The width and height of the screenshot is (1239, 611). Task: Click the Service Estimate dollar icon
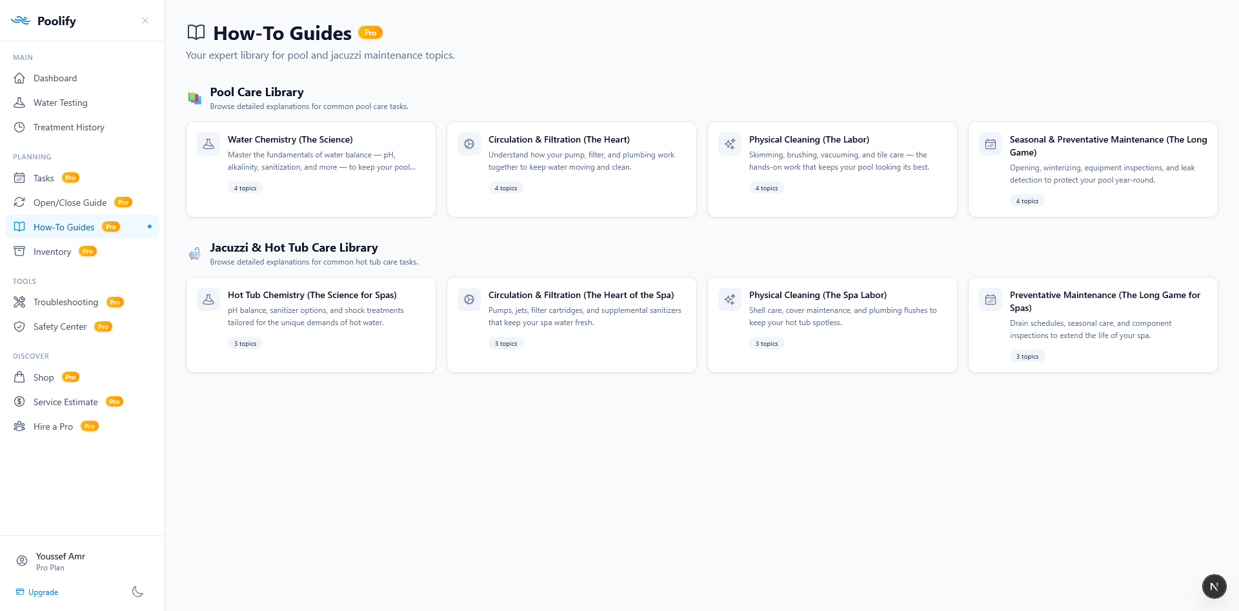19,402
